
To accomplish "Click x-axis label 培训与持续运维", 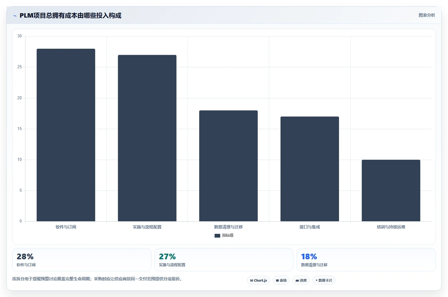I will pyautogui.click(x=391, y=227).
